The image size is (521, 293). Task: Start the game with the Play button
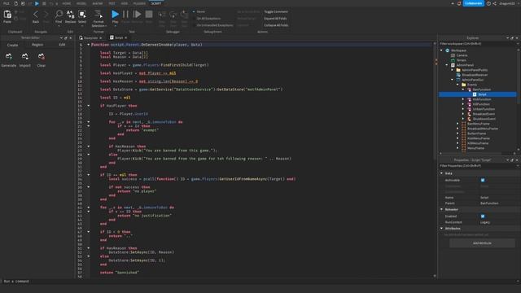115,15
